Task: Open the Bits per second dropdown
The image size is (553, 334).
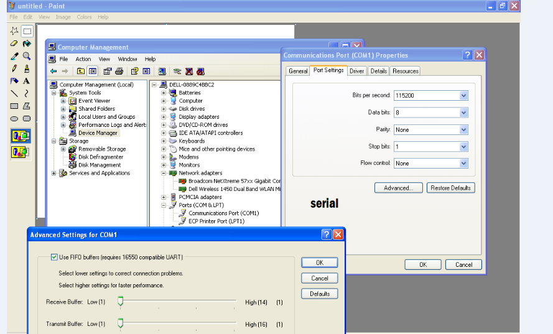Action: [463, 96]
